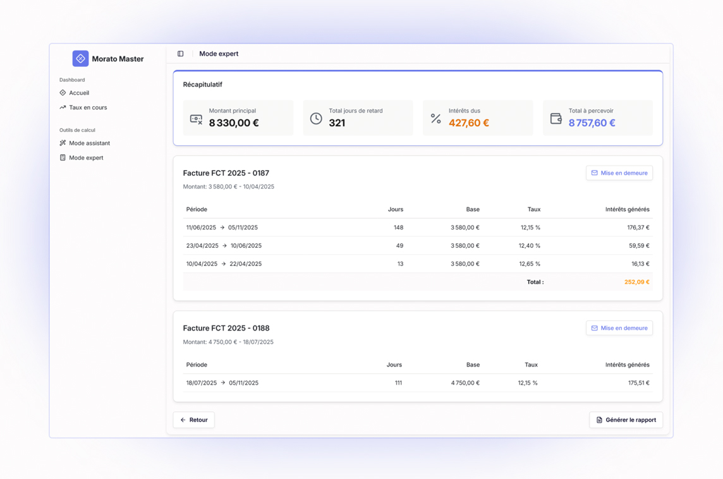The height and width of the screenshot is (479, 723).
Task: Click the percent icon beside Intérêts dus
Action: (x=435, y=118)
